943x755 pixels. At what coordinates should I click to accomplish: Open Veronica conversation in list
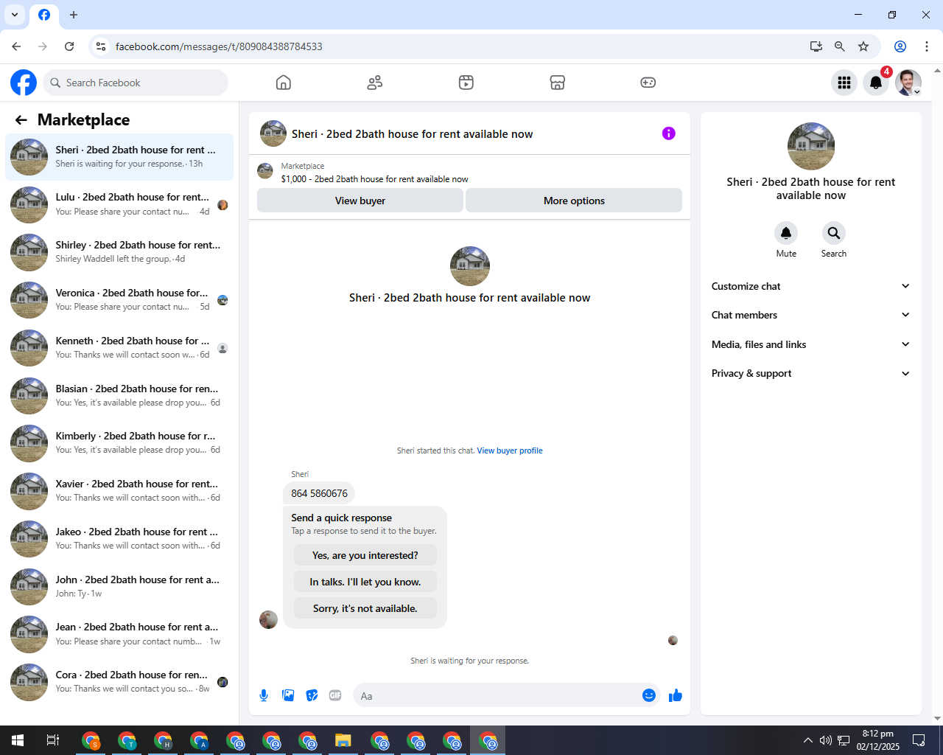click(x=119, y=300)
